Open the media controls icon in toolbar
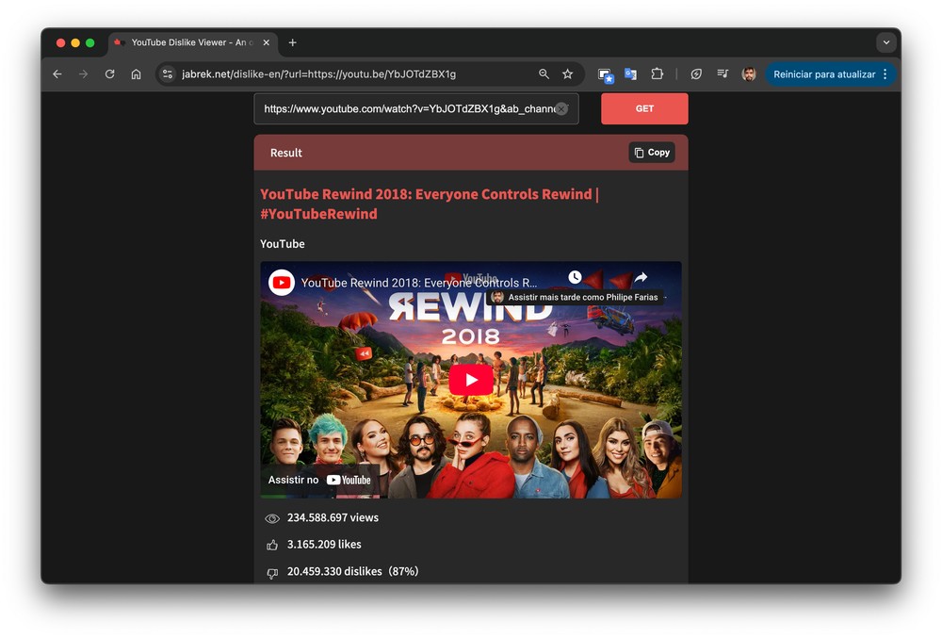Viewport: 942px width, 638px height. (x=723, y=74)
